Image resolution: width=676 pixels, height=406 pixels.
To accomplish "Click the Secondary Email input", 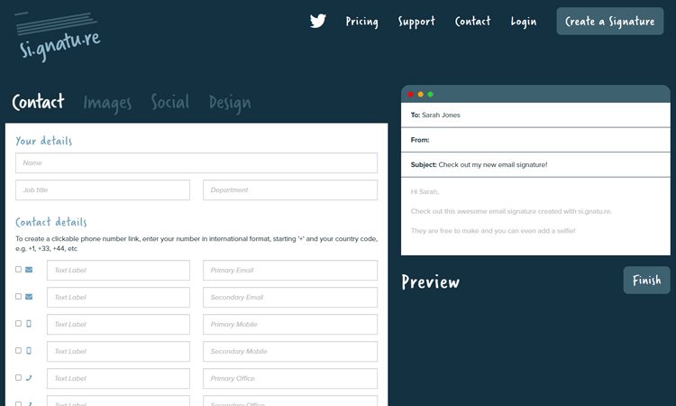I will 290,297.
